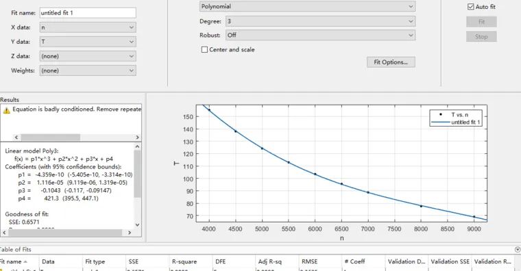The height and width of the screenshot is (271, 521).
Task: Sort table by Fit name column header
Action: point(19,261)
